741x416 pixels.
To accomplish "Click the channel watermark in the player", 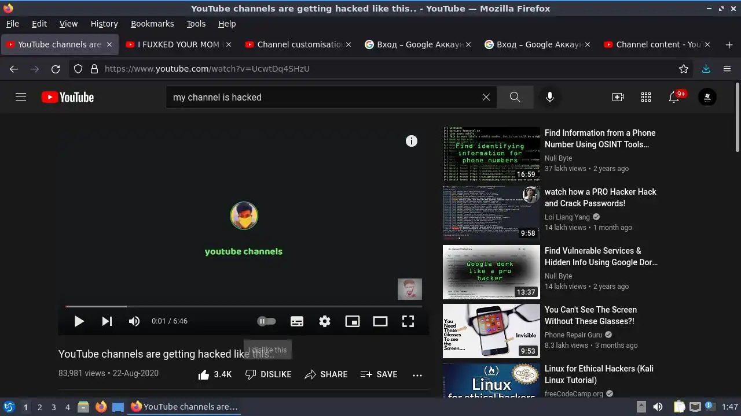I will (410, 289).
